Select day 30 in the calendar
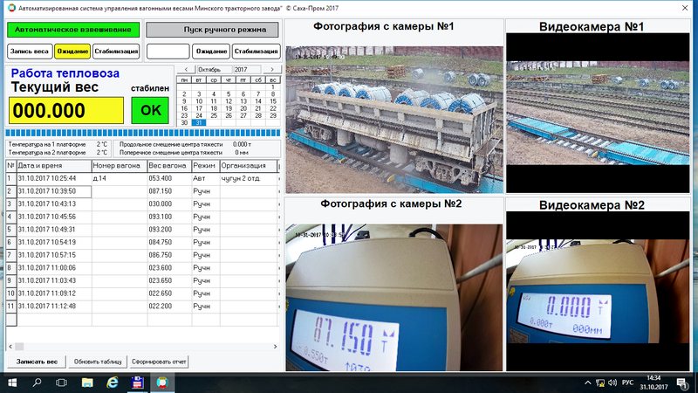The width and height of the screenshot is (698, 393). [184, 122]
